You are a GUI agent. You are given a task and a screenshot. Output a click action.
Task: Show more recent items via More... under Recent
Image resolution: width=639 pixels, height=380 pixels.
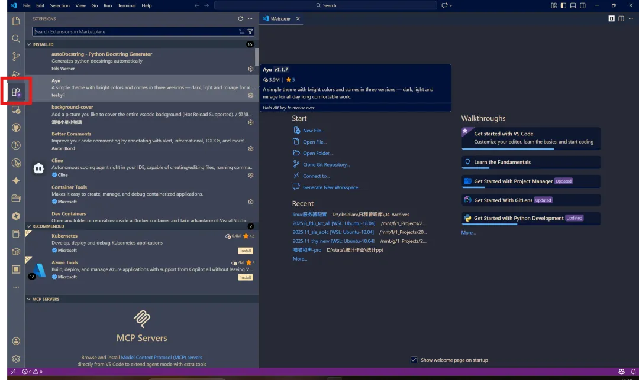(x=299, y=259)
